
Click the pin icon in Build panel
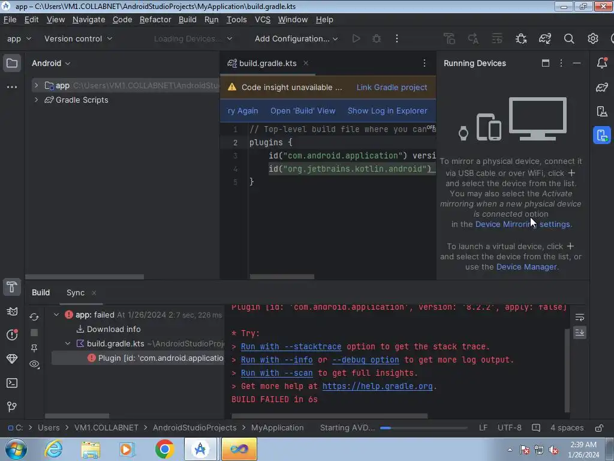point(34,348)
